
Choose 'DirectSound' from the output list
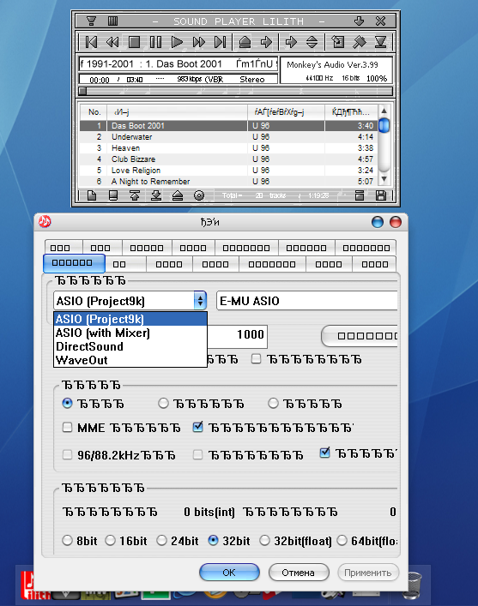pos(130,346)
